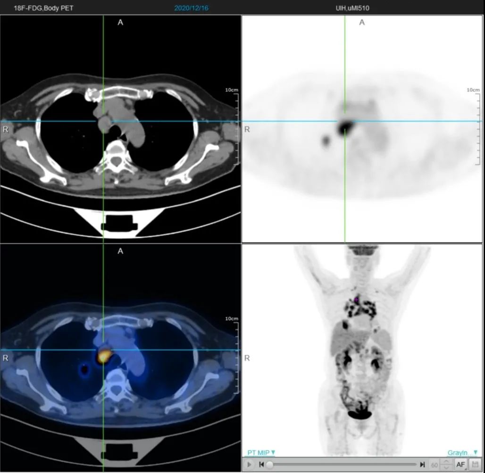Click the hot lesion in fused PET/CT
The width and height of the screenshot is (485, 473).
(x=104, y=356)
